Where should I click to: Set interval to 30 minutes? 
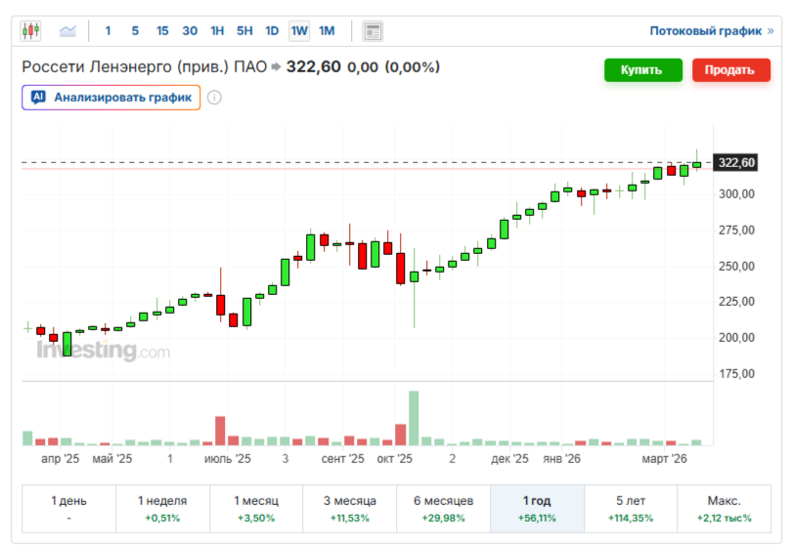point(190,31)
